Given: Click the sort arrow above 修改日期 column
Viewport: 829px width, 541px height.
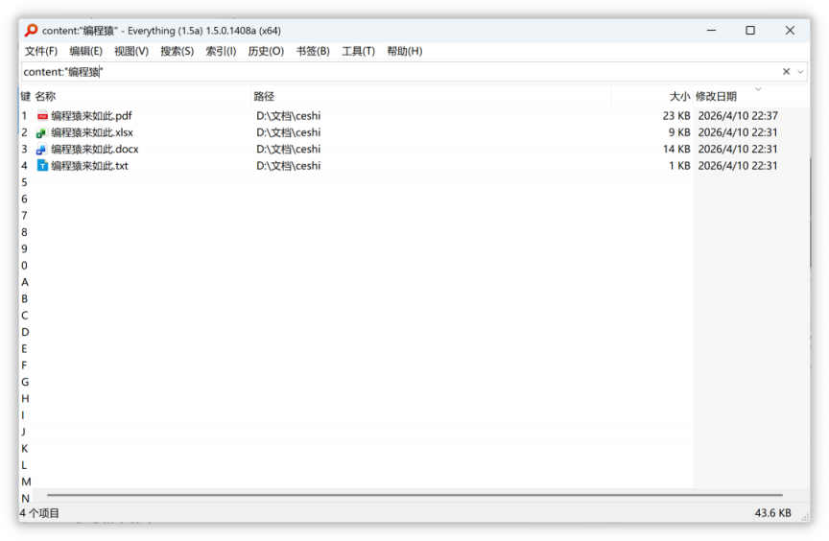Looking at the screenshot, I should [x=758, y=89].
